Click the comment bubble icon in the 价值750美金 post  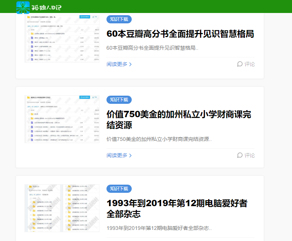click(x=240, y=155)
